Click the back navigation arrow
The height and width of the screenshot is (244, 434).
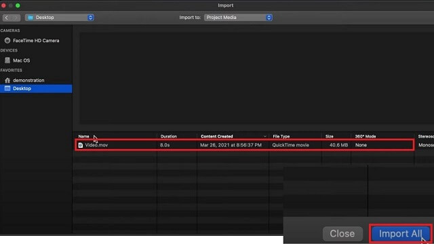click(x=7, y=18)
